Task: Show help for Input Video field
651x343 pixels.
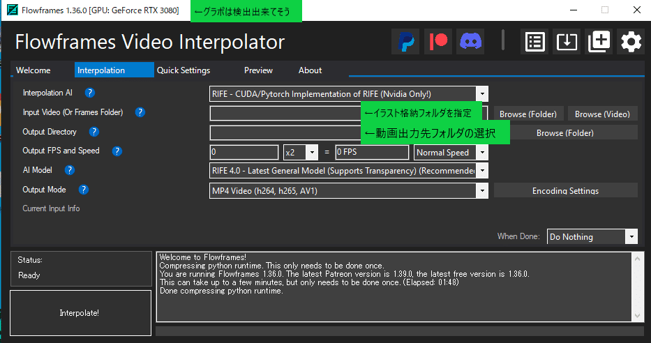Action: (x=140, y=112)
